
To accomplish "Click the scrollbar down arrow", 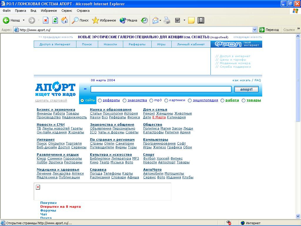I will click(x=298, y=217).
